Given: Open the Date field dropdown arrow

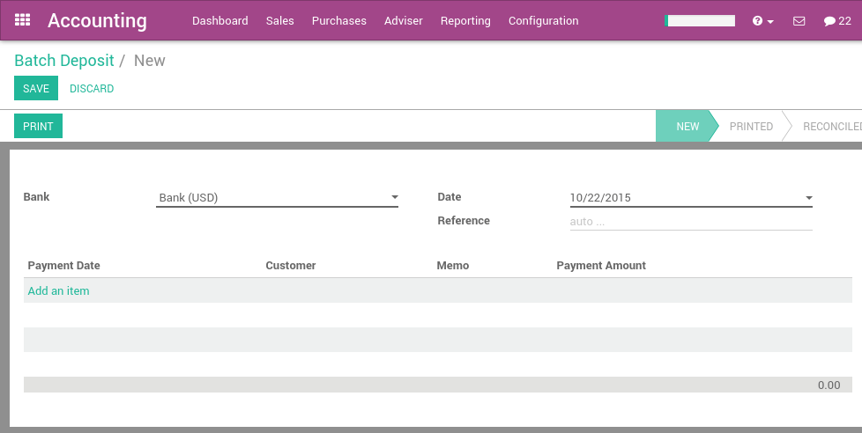Looking at the screenshot, I should tap(808, 198).
